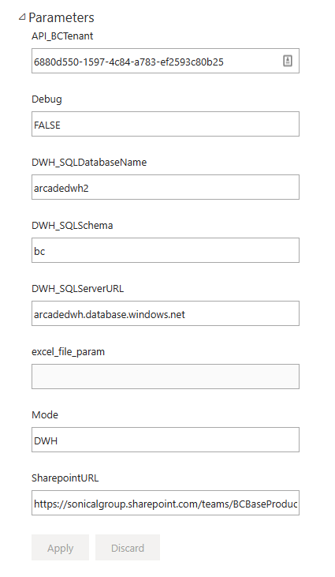Select the DWH_SQLDatabaseName field with arcadedwh2
This screenshot has width=335, height=577.
(x=166, y=187)
